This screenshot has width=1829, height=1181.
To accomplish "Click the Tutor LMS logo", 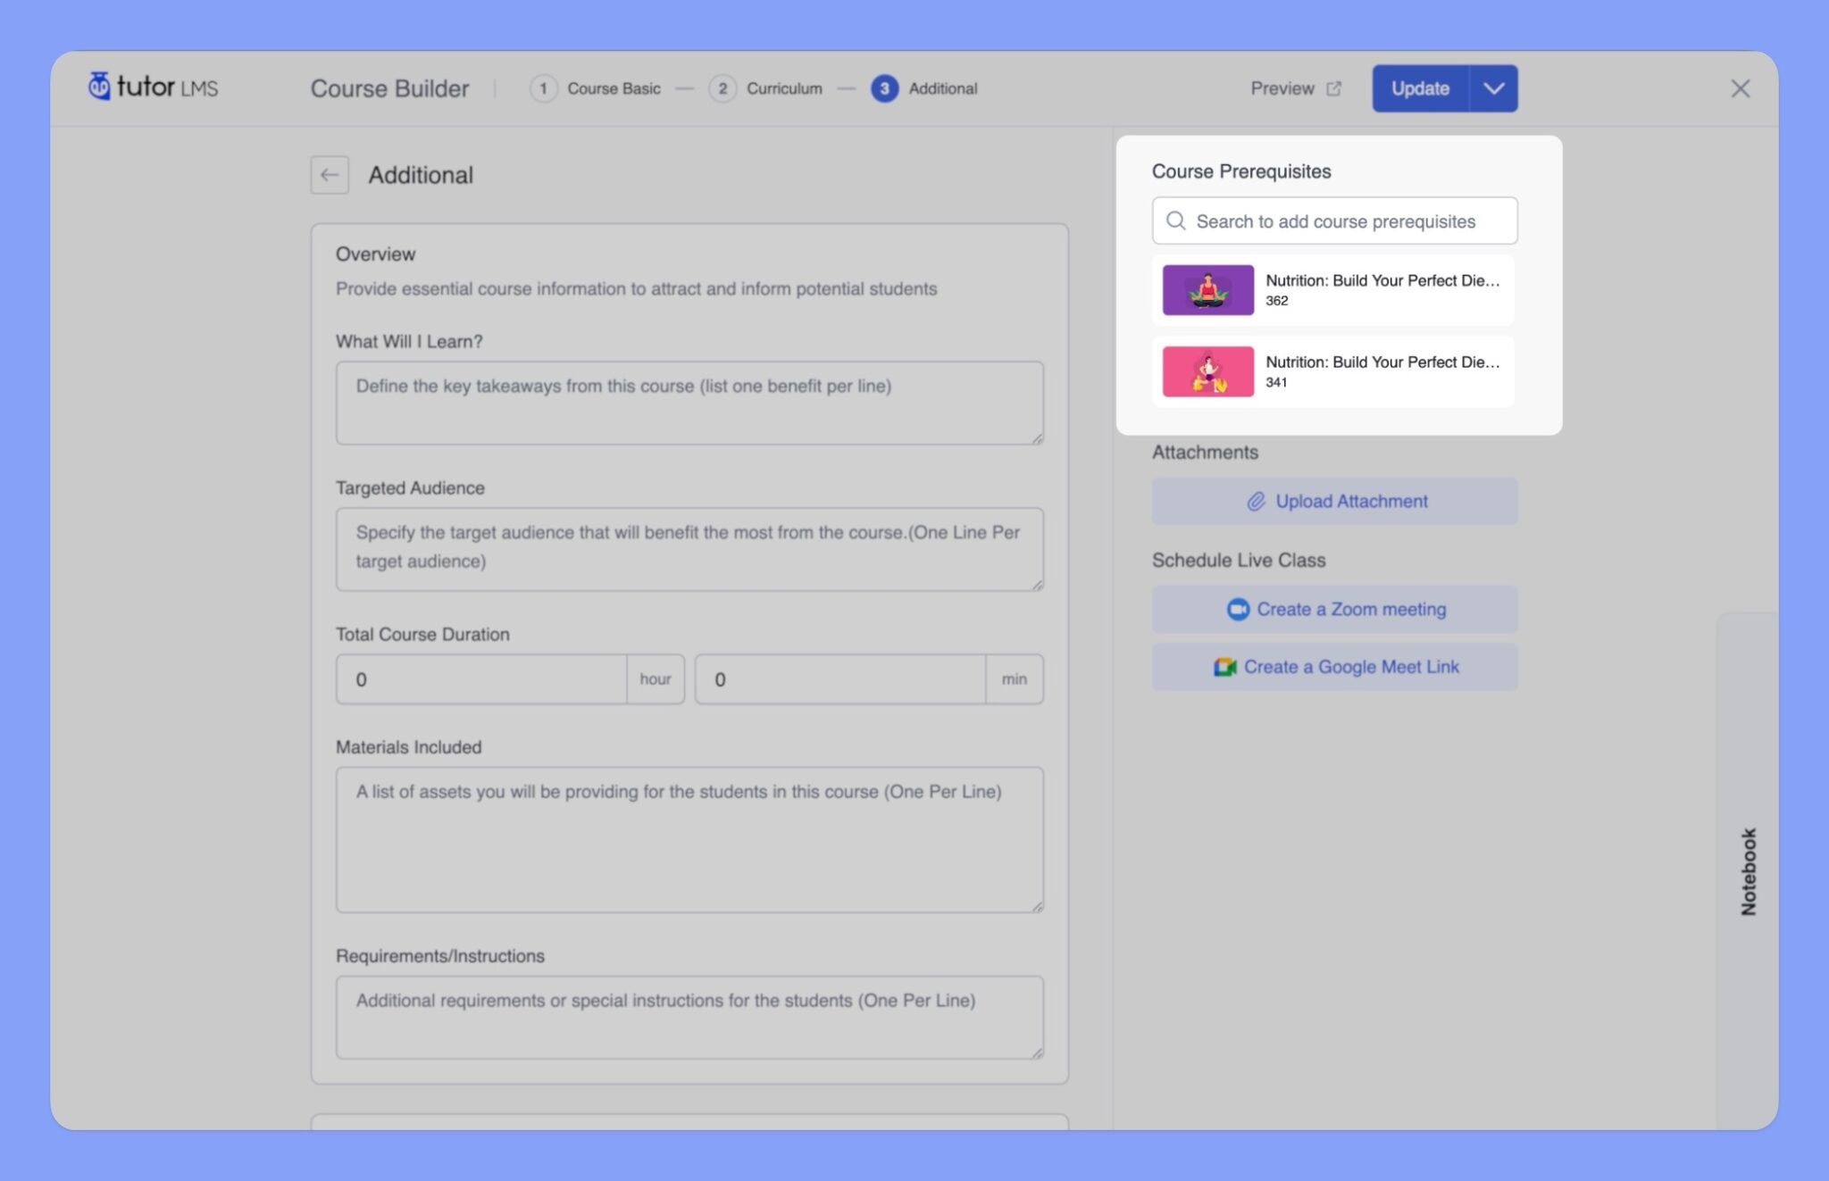I will [152, 87].
